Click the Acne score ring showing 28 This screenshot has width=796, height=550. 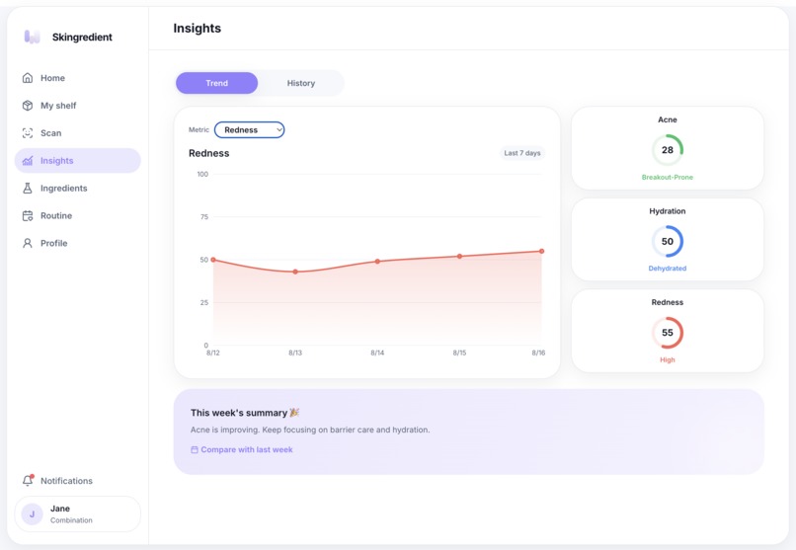click(667, 150)
